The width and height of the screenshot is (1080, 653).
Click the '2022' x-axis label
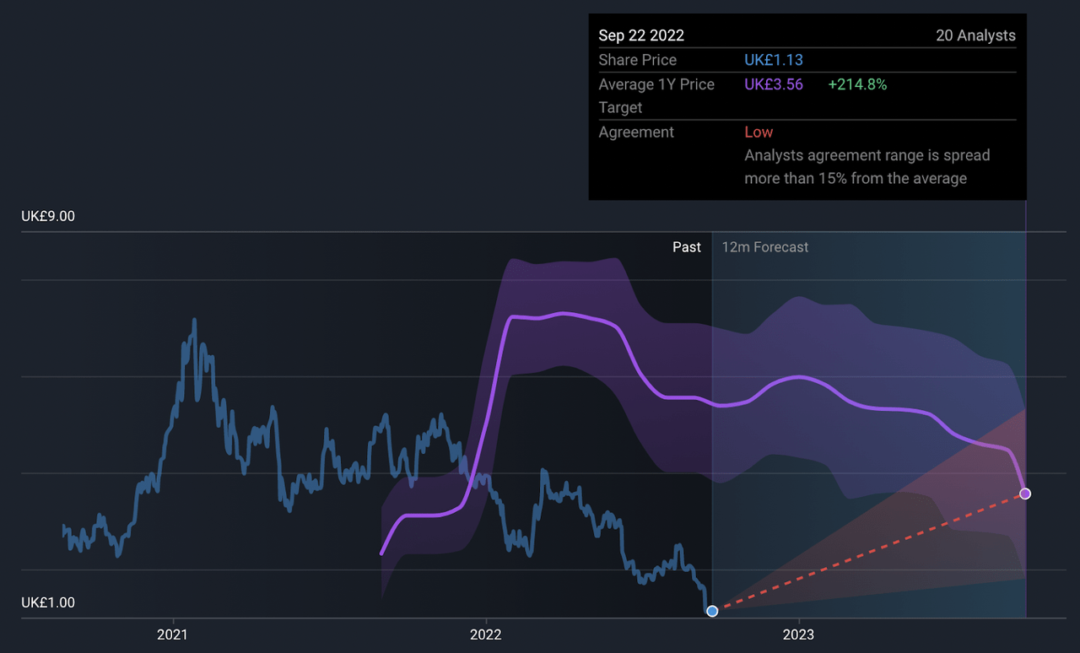(x=486, y=634)
